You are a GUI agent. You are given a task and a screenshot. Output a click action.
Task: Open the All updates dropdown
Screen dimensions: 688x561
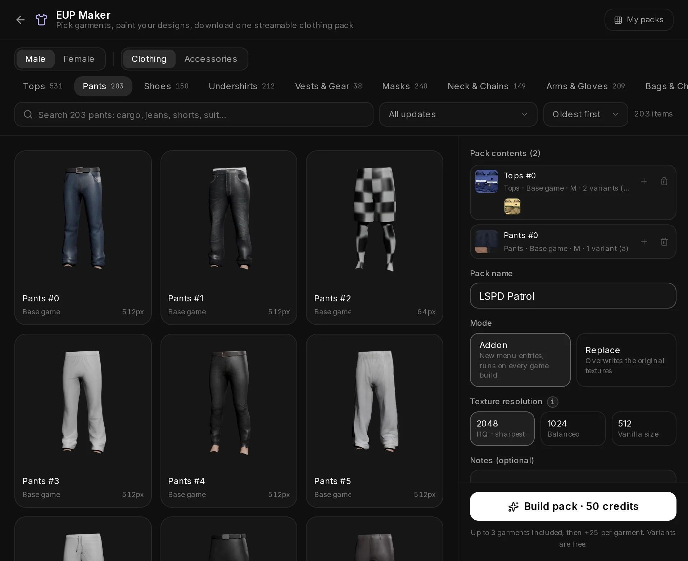(458, 114)
